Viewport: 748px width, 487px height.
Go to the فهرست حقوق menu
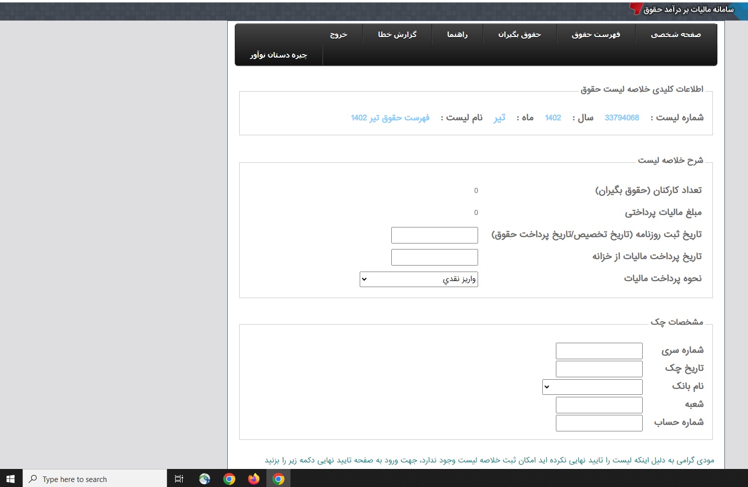595,35
